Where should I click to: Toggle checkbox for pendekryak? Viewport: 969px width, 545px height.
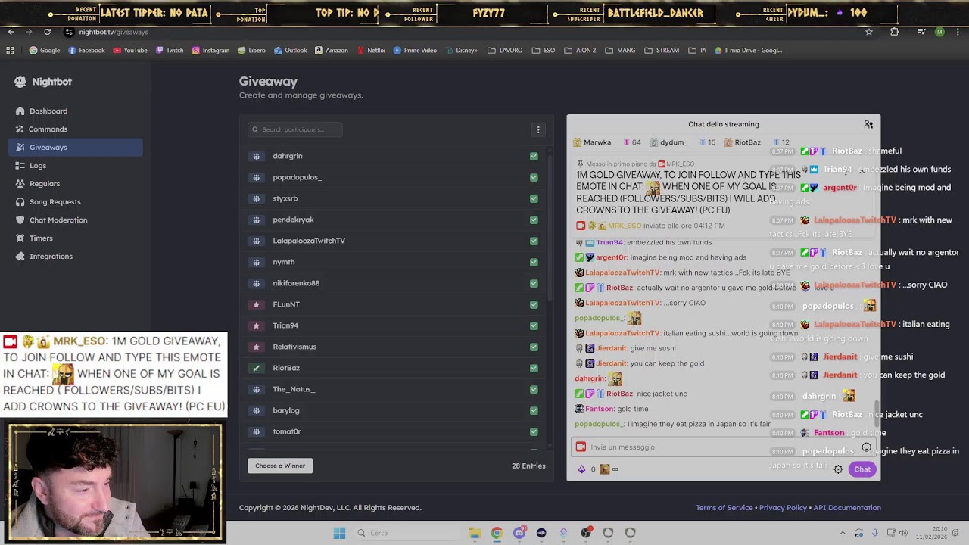[x=534, y=220]
